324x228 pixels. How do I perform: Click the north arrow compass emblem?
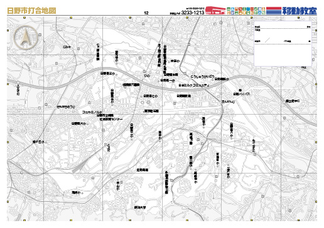pos(26,38)
